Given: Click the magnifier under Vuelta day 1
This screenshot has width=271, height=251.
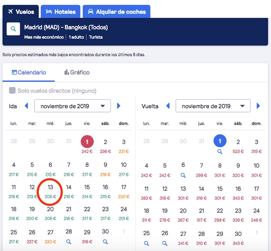Looking at the screenshot, I should tap(219, 152).
